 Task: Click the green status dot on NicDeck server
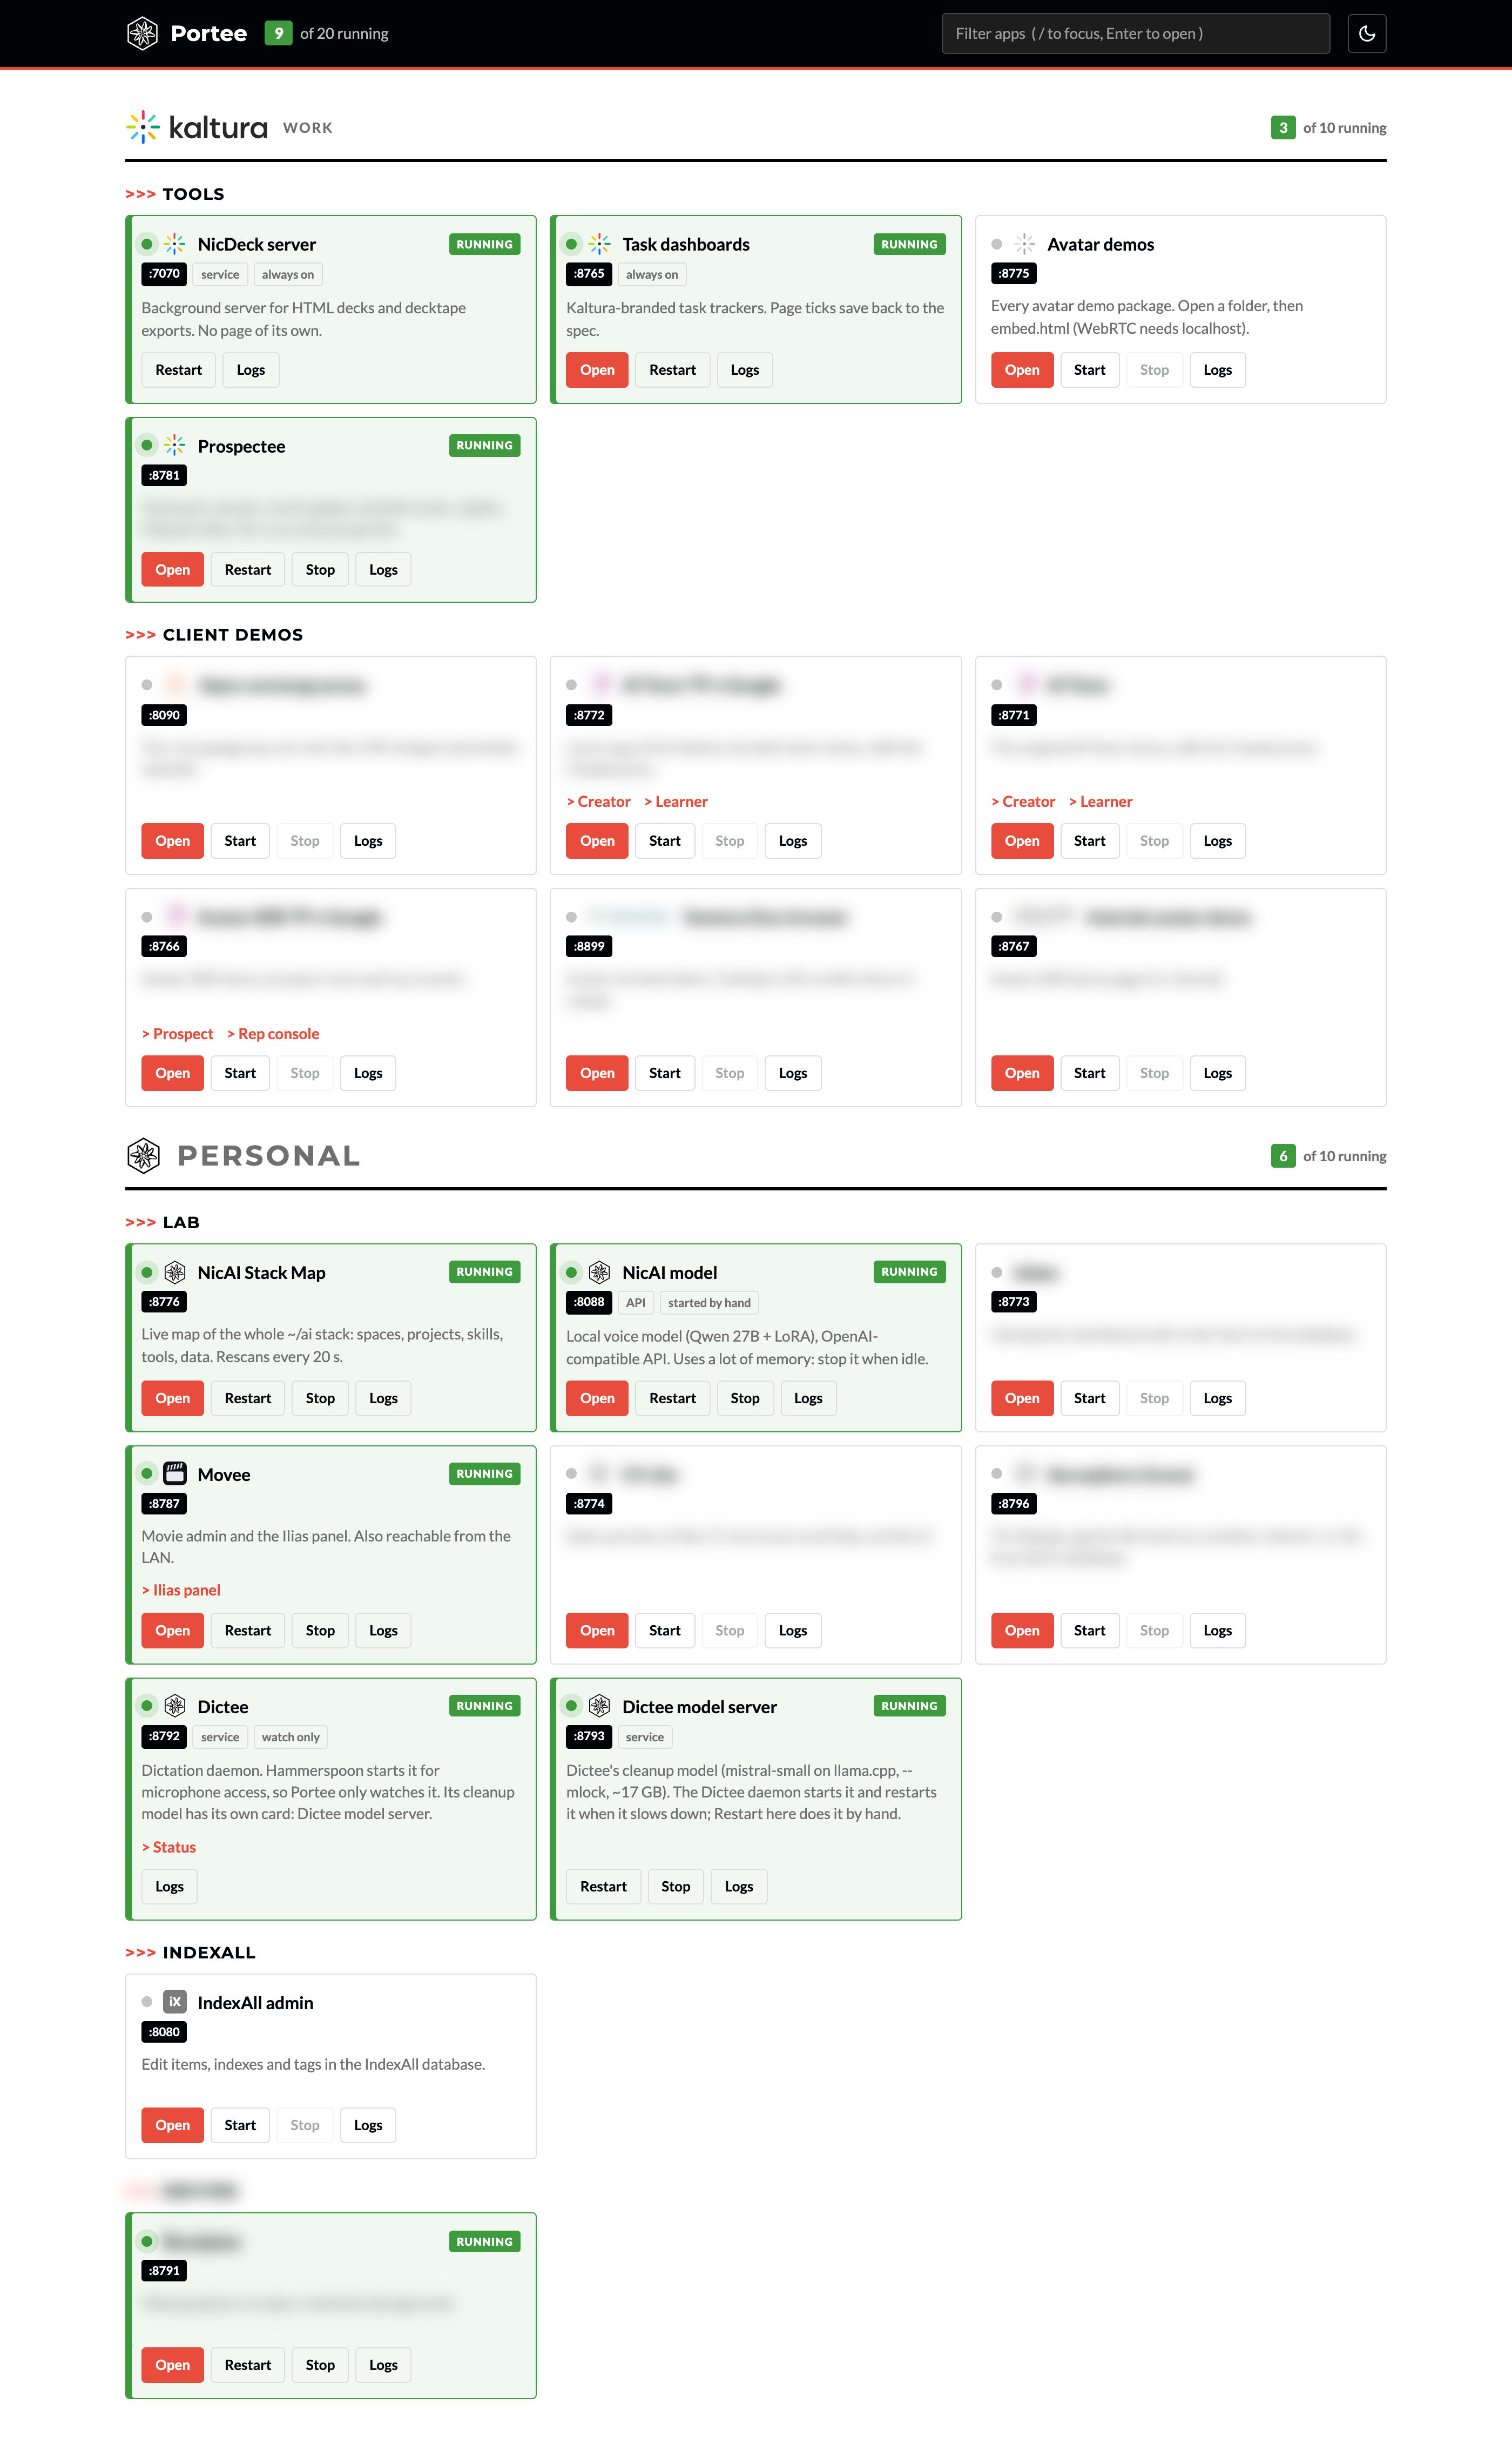(x=147, y=244)
